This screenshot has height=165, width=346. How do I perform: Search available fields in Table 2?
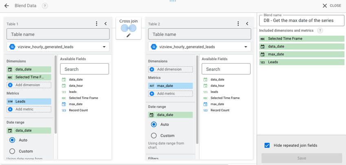[x=226, y=69]
